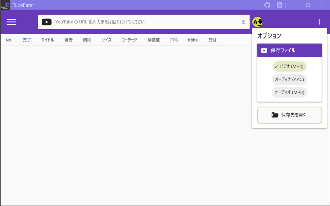Viewport: 330px width, 206px height.
Task: Open the GitHub repository icon in the title bar
Action: click(x=267, y=5)
